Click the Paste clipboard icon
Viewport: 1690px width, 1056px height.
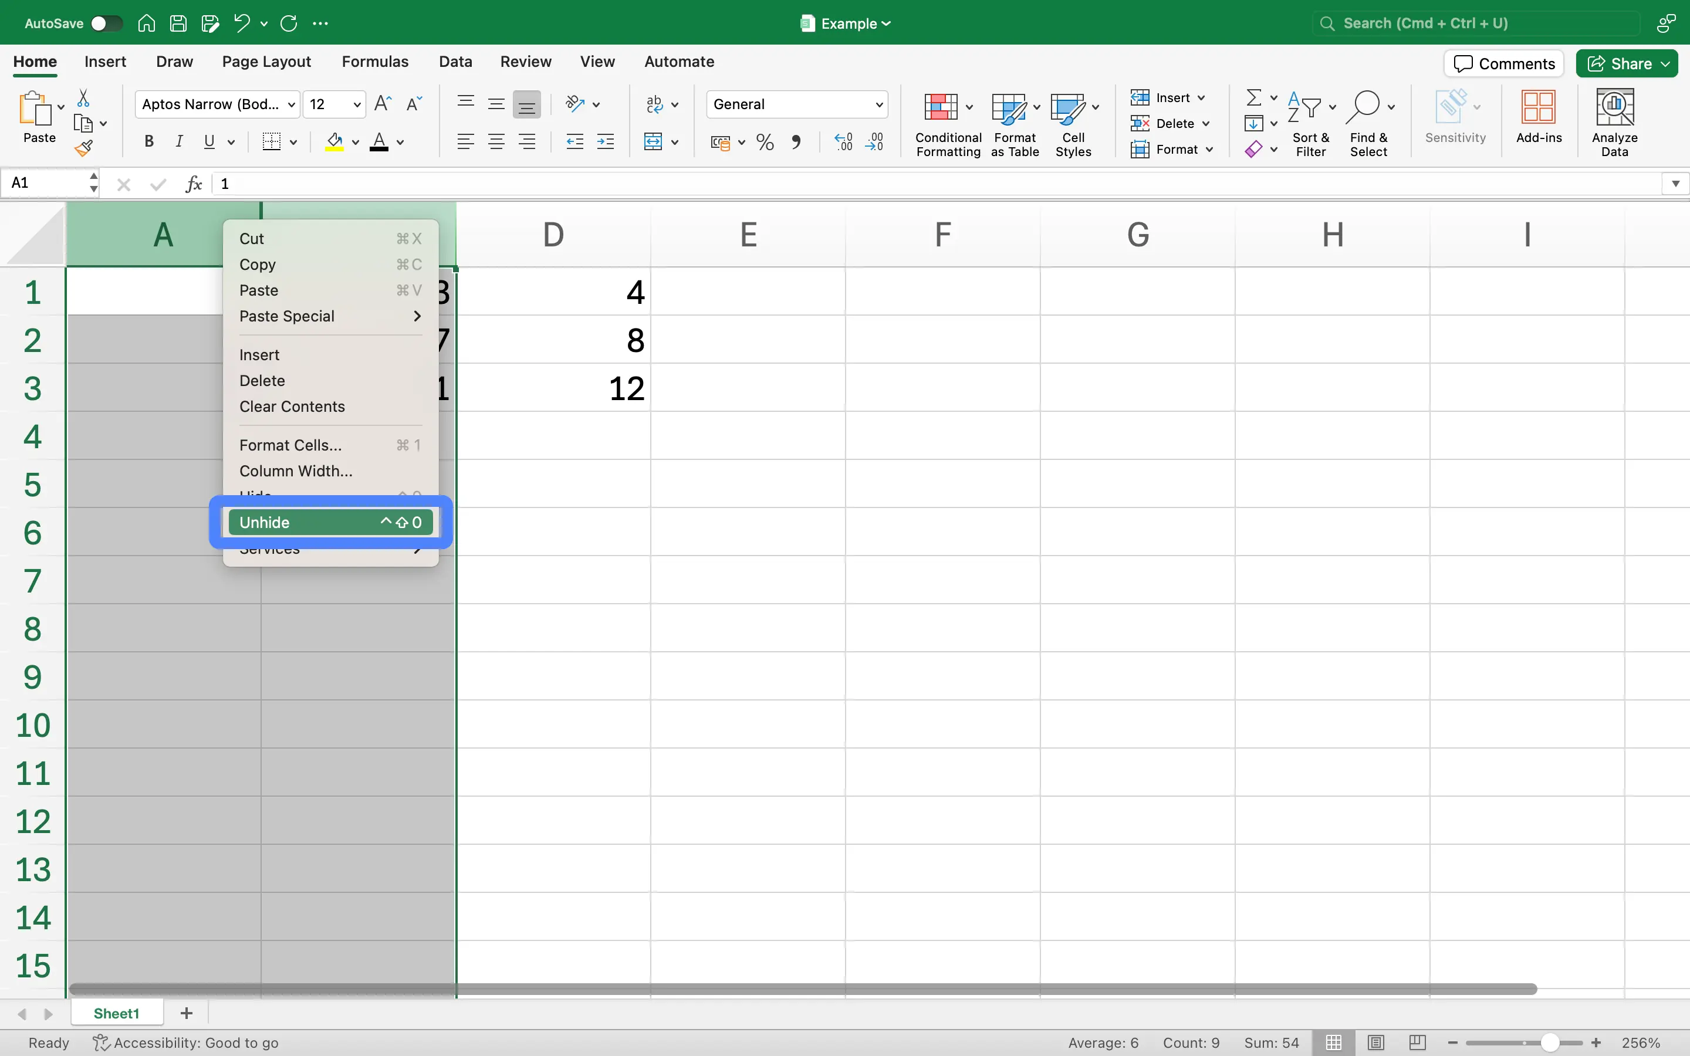coord(35,109)
